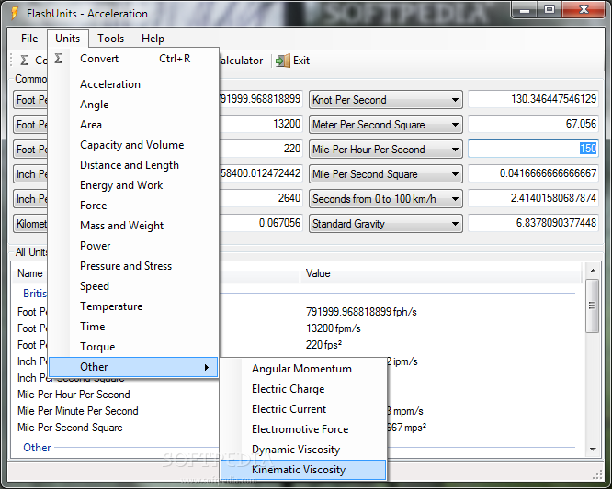Click the Exit toolbar button
This screenshot has width=612, height=489.
tap(293, 61)
